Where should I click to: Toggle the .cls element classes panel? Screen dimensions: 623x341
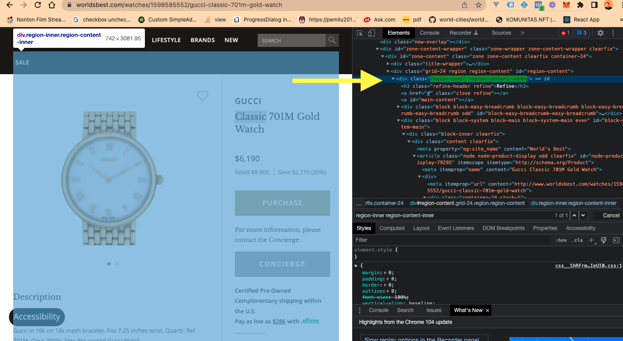coord(578,240)
